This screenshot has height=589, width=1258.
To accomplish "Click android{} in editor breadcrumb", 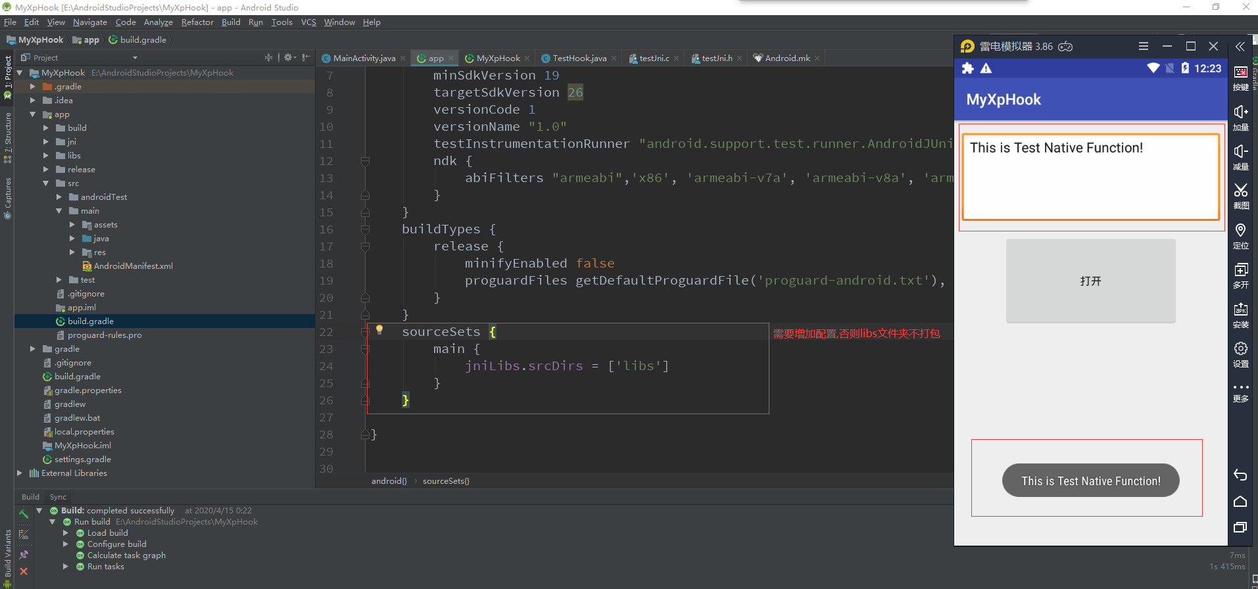I will [389, 481].
